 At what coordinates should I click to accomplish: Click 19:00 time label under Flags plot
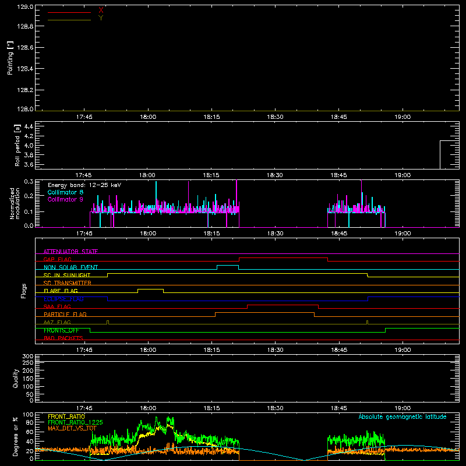403,350
